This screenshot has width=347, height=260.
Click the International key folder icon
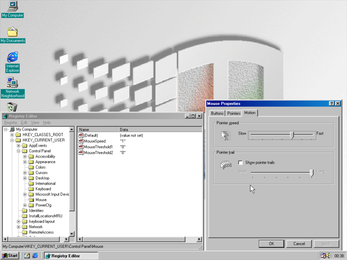point(31,183)
